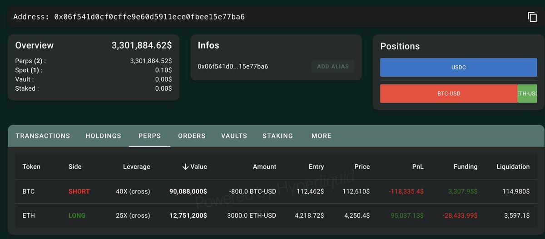Click the red BTC-USD position bar

tap(449, 93)
